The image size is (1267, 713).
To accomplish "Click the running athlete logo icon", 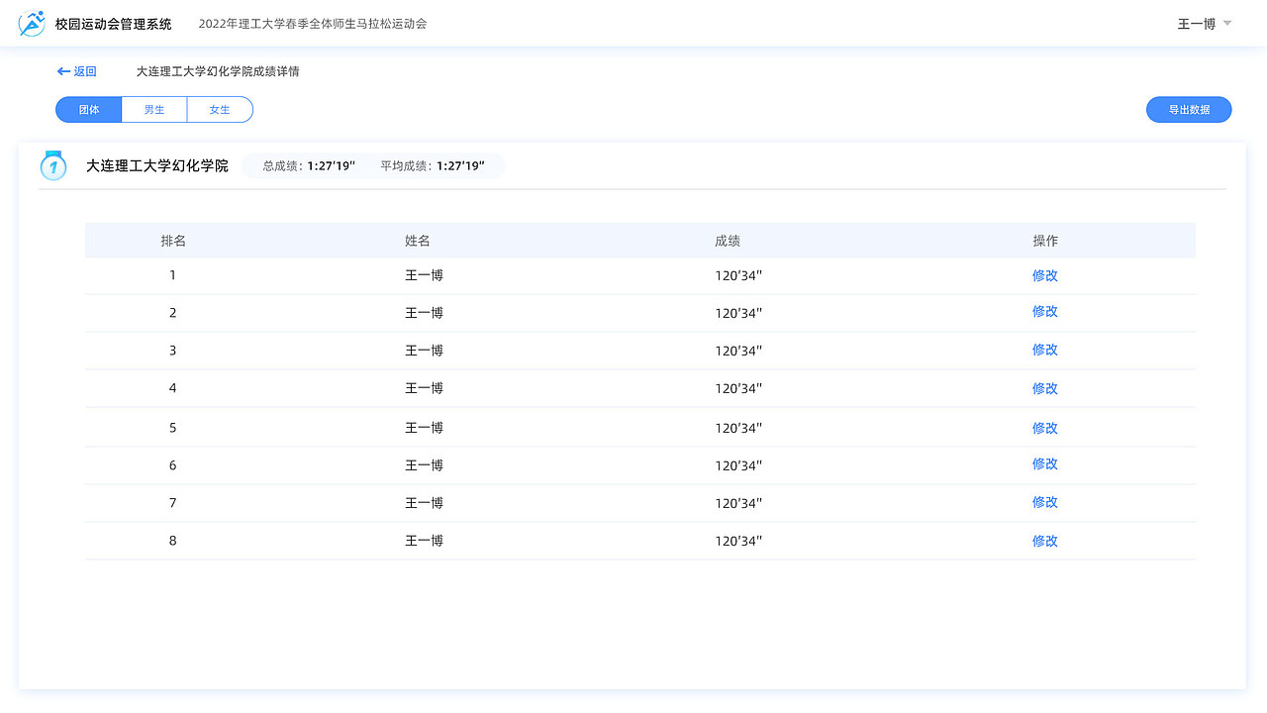I will (x=31, y=23).
